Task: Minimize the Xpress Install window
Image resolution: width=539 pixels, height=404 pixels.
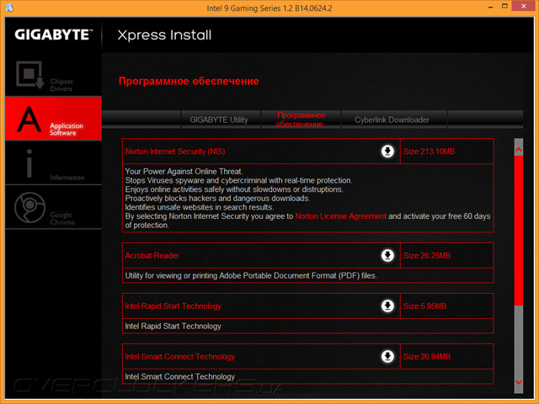Action: pos(490,7)
